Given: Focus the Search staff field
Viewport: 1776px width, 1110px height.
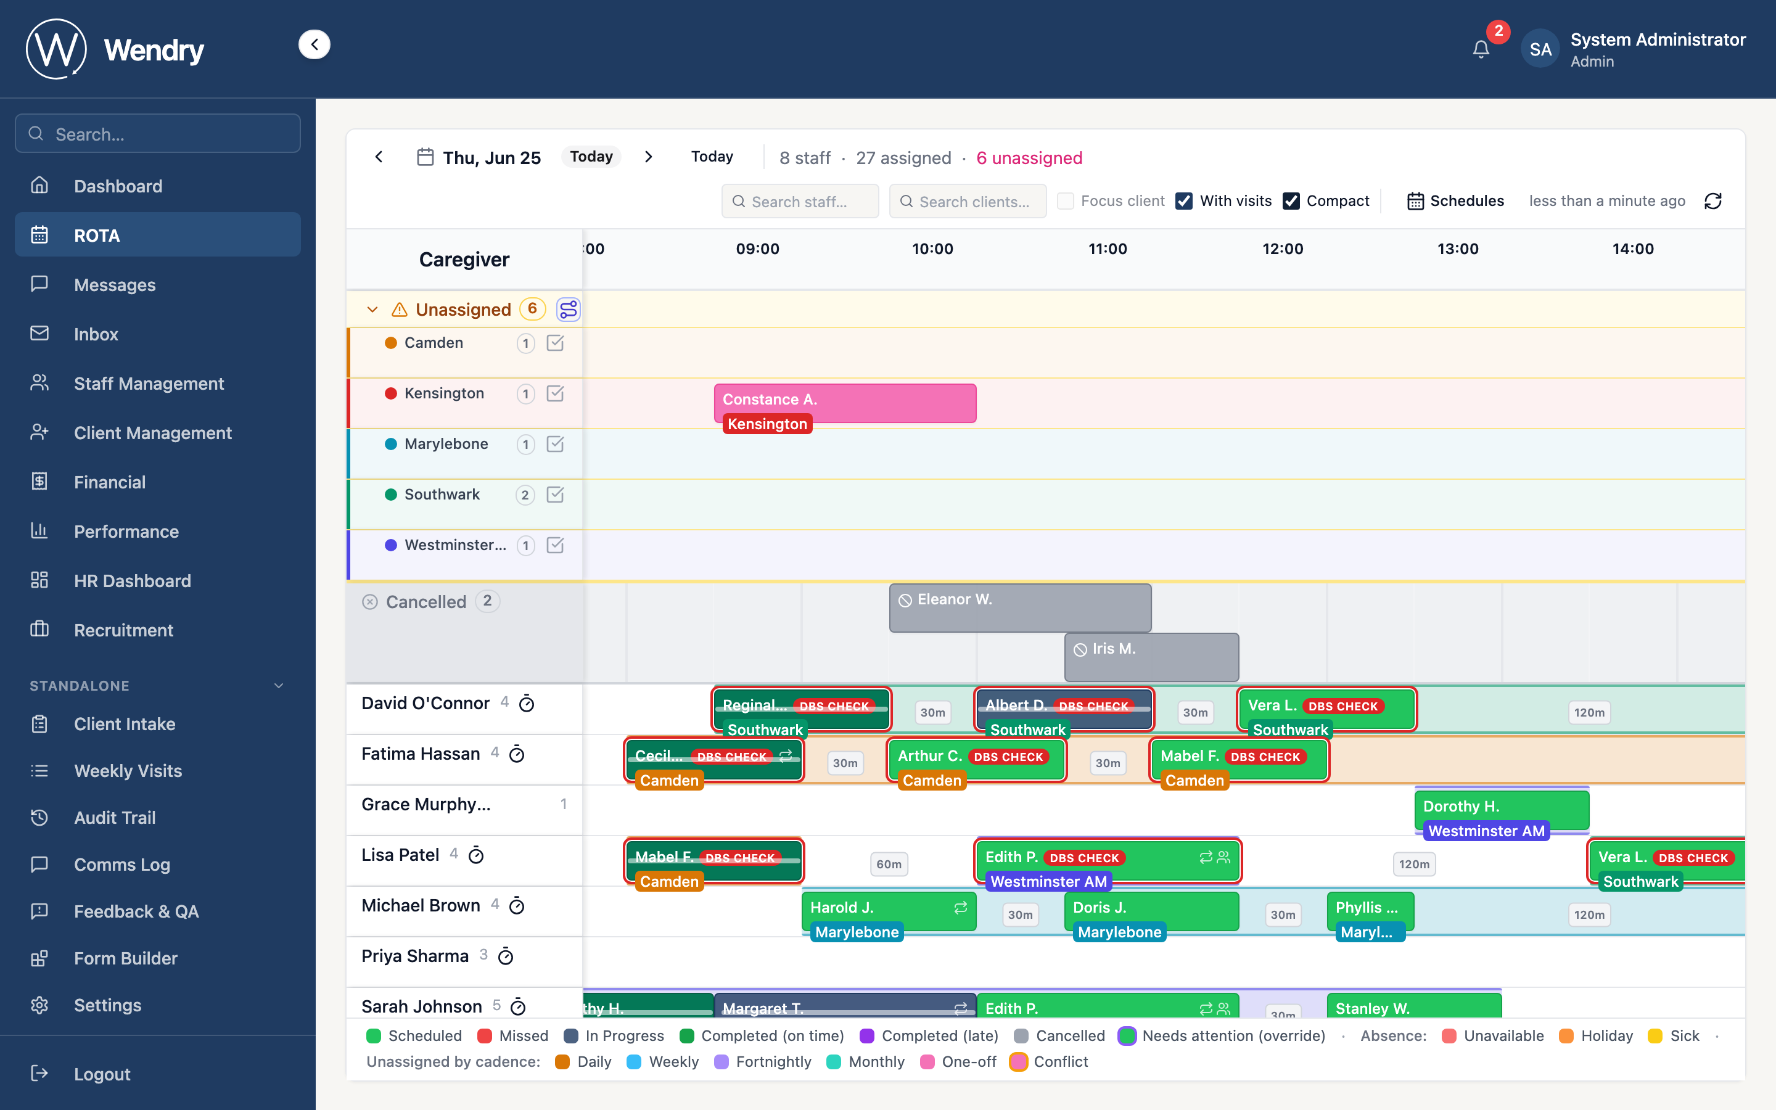Looking at the screenshot, I should (x=800, y=201).
